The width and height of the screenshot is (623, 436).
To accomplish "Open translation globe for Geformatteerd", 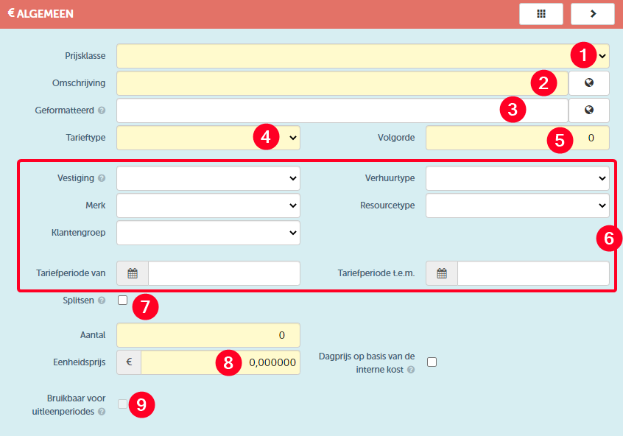I will (589, 110).
